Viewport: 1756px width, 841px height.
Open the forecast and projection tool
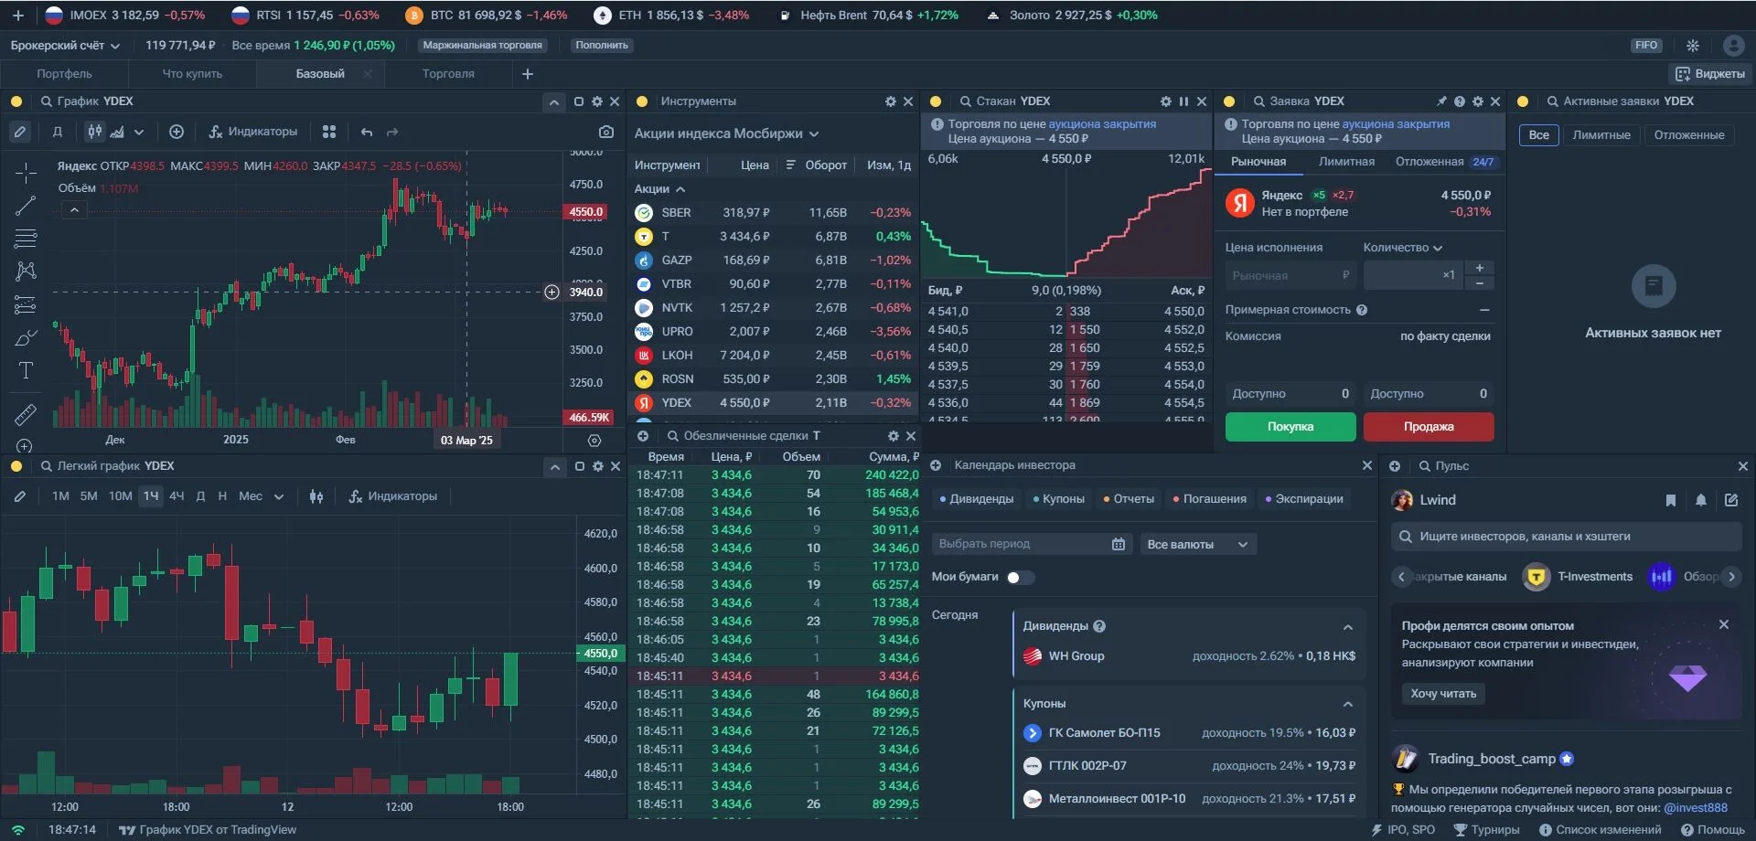[x=26, y=304]
